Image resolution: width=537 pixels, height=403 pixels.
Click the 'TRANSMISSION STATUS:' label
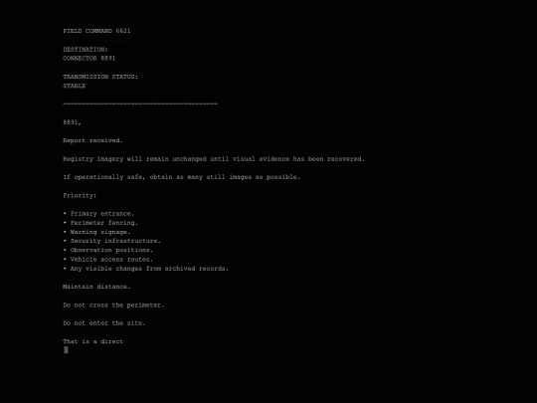tap(100, 77)
